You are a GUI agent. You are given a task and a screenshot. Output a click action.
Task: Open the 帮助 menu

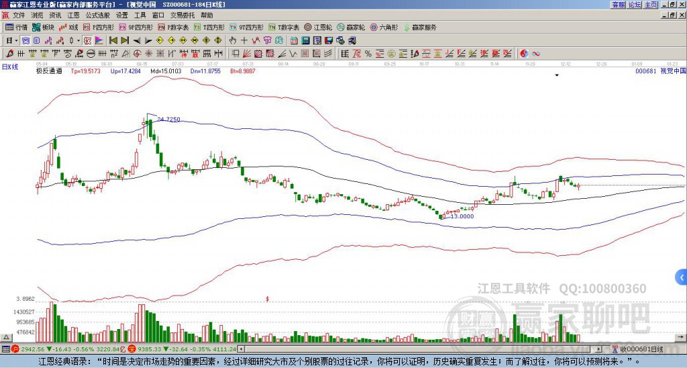pyautogui.click(x=207, y=15)
